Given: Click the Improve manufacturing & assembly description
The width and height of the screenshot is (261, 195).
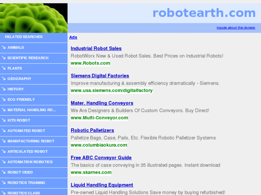Looking at the screenshot, I should (145, 83).
